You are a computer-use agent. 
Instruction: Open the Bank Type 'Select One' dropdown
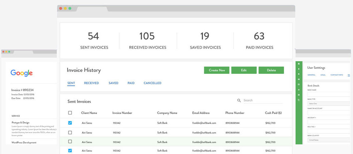point(329,104)
